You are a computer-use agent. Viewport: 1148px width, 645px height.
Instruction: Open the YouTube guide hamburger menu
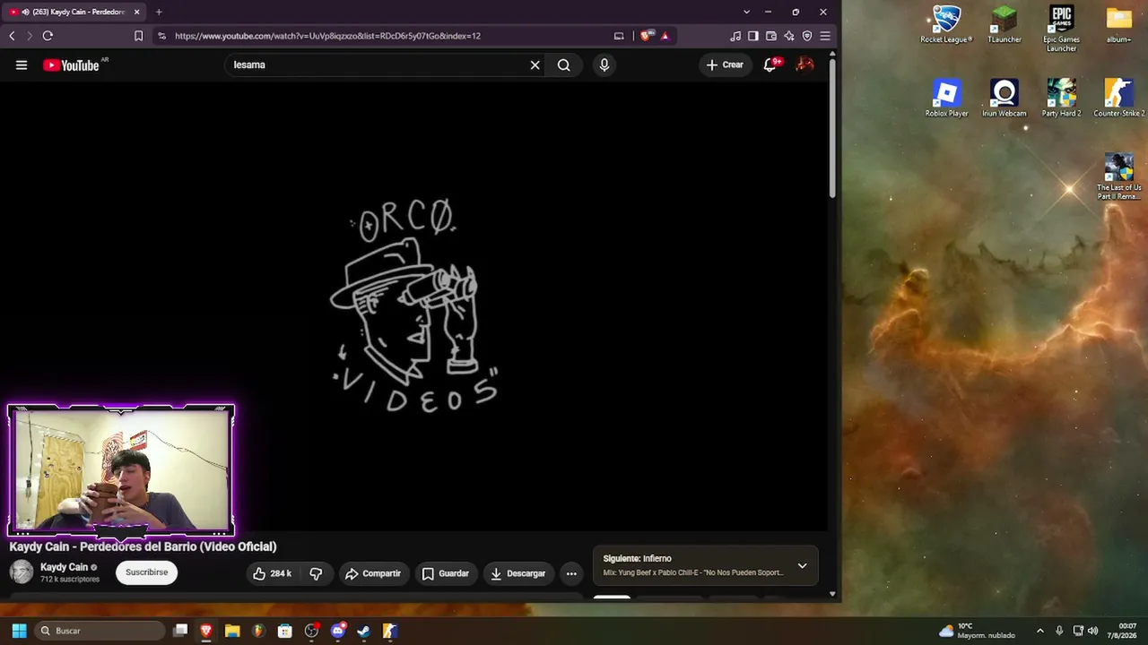[x=22, y=64]
